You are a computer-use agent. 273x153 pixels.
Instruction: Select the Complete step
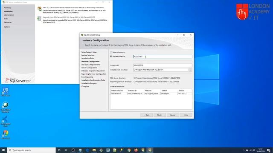pos(85,86)
